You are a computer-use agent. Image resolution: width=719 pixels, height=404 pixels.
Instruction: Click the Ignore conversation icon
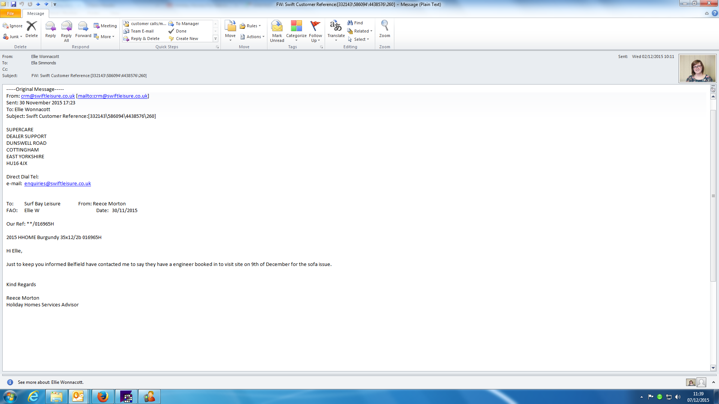(13, 26)
